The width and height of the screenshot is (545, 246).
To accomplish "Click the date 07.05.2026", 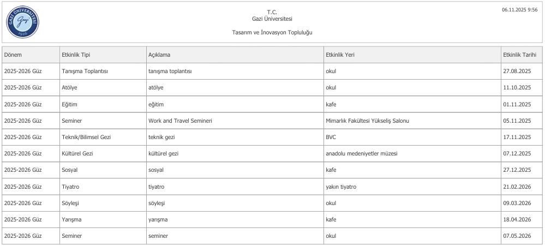I will [517, 236].
